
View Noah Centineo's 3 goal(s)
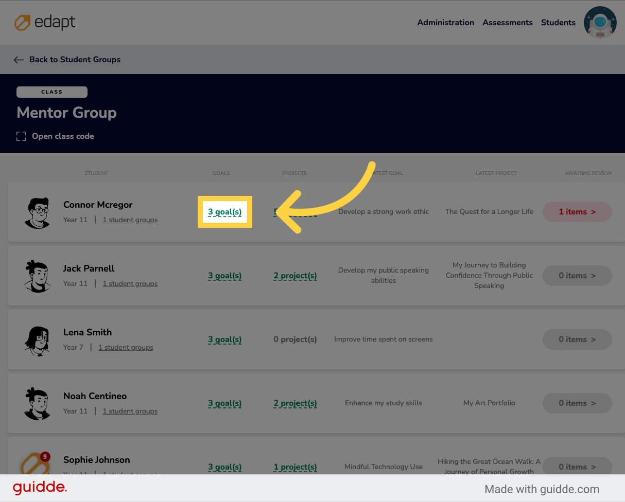coord(225,403)
